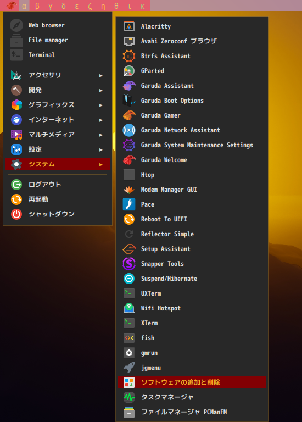302x422 pixels.
Task: Open Garuda System Maintenance Settings icon
Action: 129,145
